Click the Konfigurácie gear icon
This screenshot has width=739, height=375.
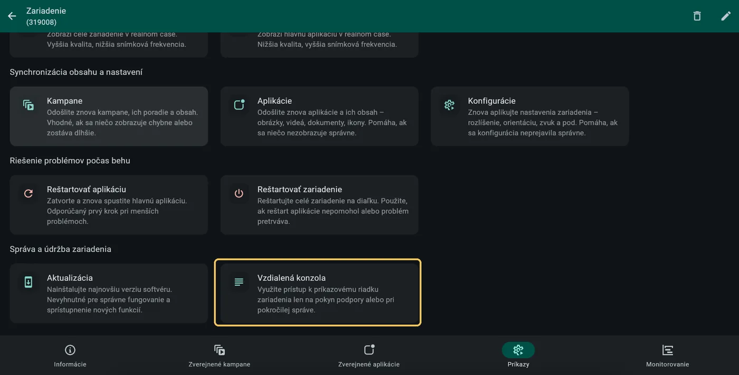[450, 105]
